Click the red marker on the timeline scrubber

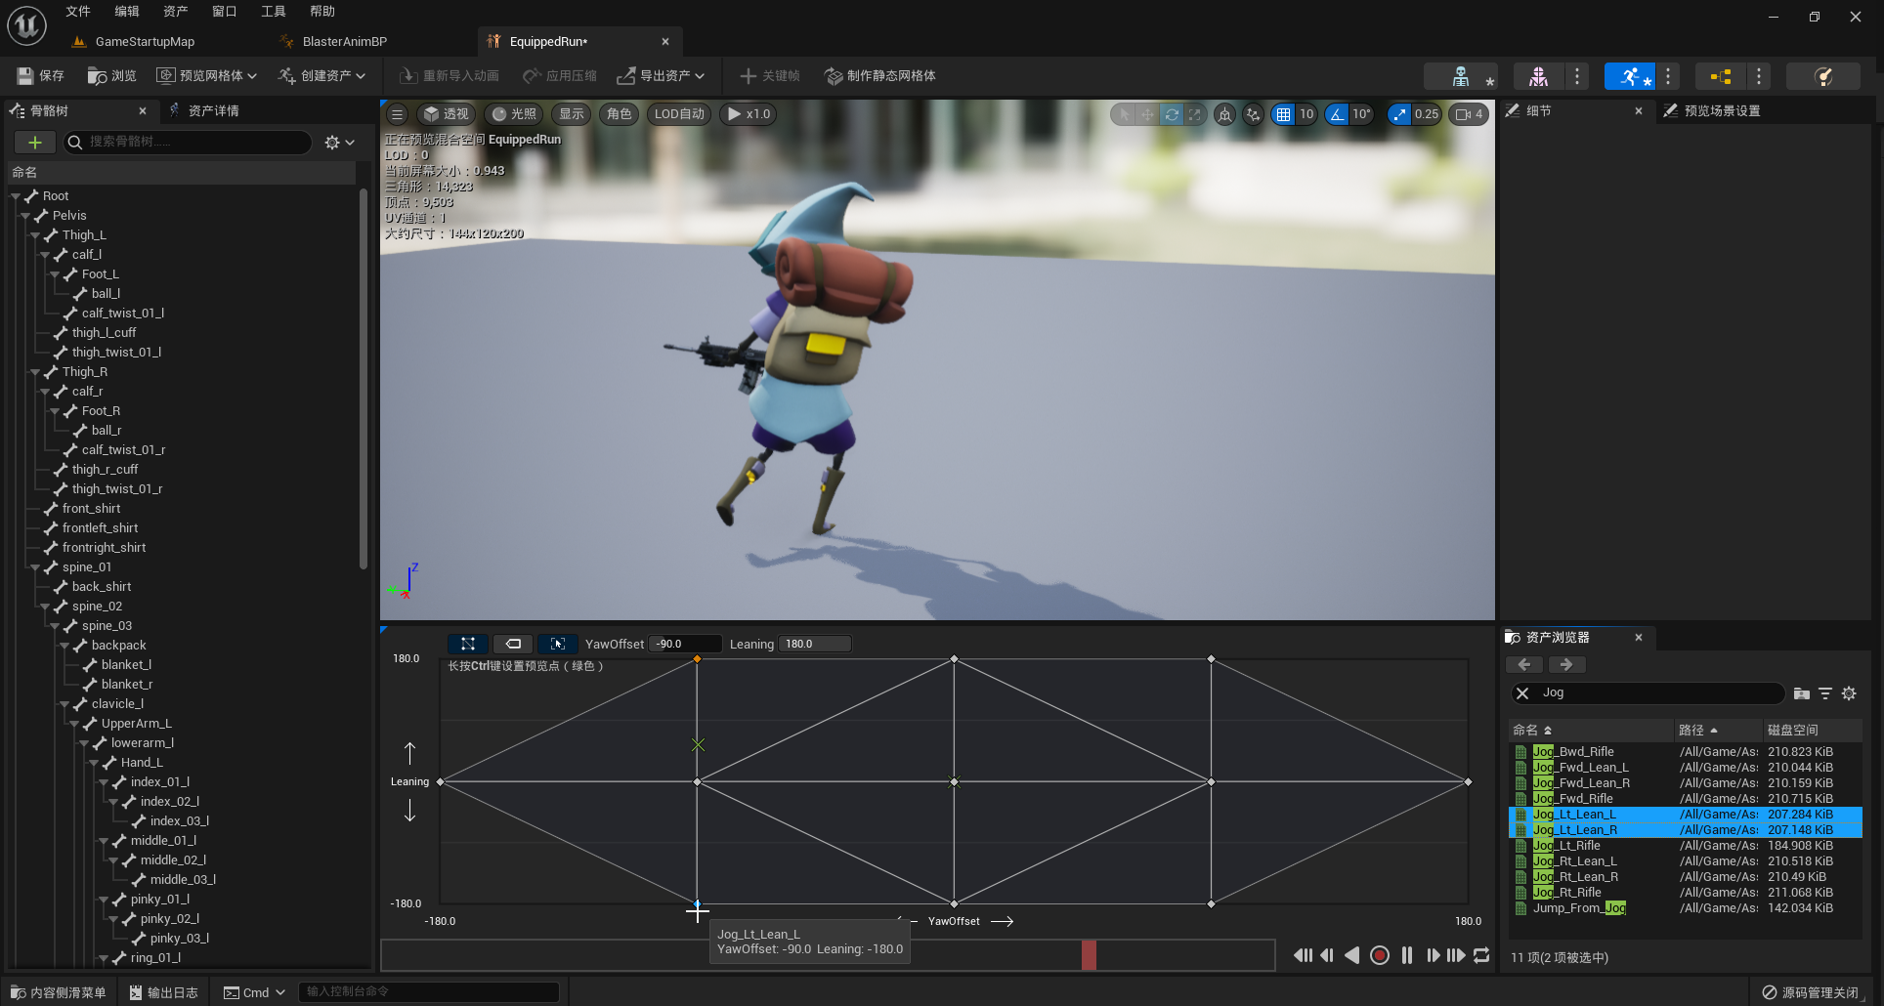tap(1089, 955)
